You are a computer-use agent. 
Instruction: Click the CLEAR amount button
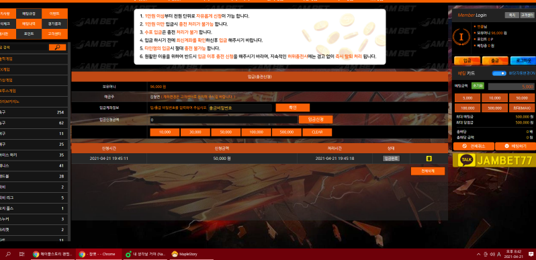317,132
